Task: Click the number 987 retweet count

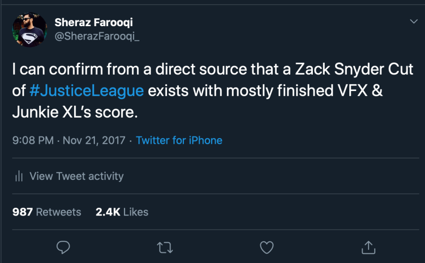Action: pos(22,212)
